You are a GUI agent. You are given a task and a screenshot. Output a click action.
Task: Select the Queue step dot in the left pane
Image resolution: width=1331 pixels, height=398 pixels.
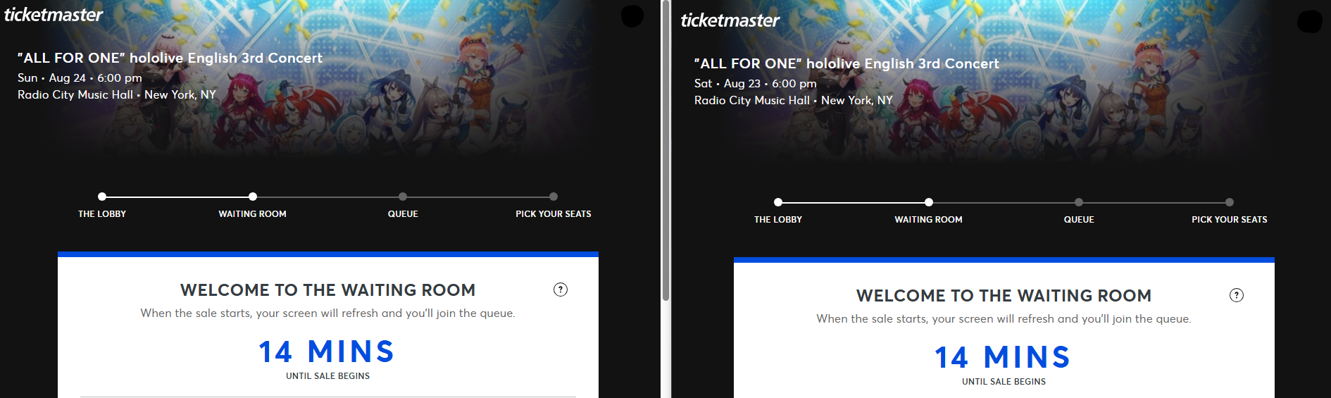[x=403, y=197]
